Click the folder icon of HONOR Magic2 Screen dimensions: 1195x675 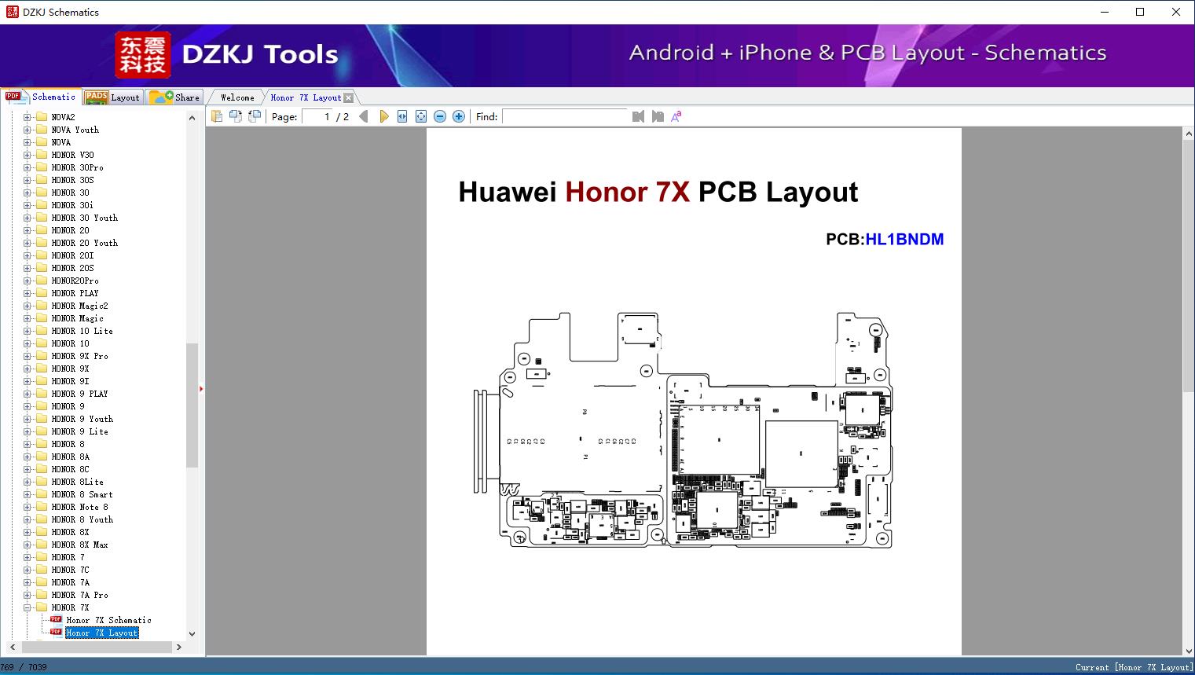42,306
